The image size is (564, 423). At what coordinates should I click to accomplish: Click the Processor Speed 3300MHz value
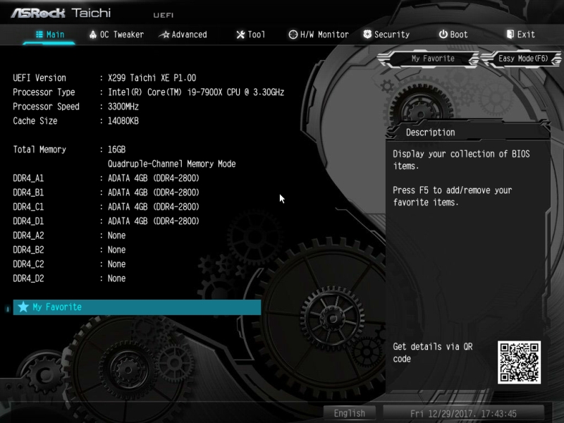pos(123,107)
